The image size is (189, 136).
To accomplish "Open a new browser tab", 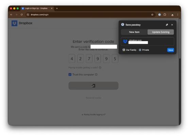I will coord(57,8).
